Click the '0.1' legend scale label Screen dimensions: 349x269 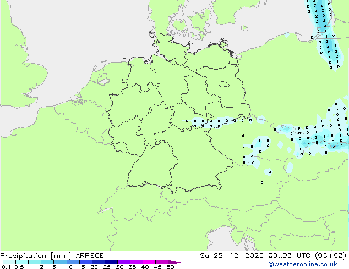pyautogui.click(x=6, y=267)
